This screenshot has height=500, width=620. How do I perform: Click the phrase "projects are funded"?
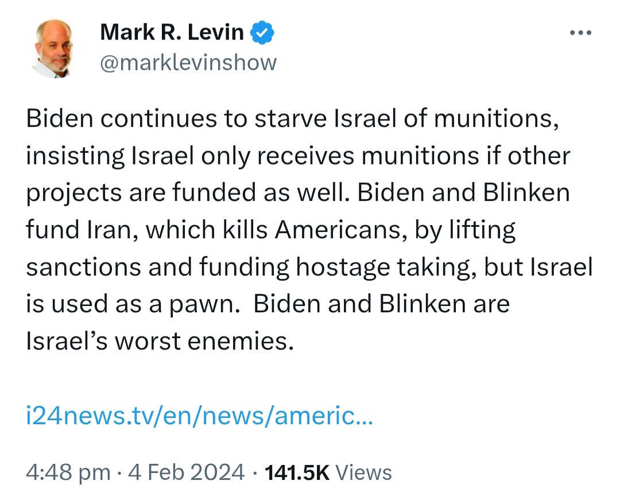(x=141, y=193)
